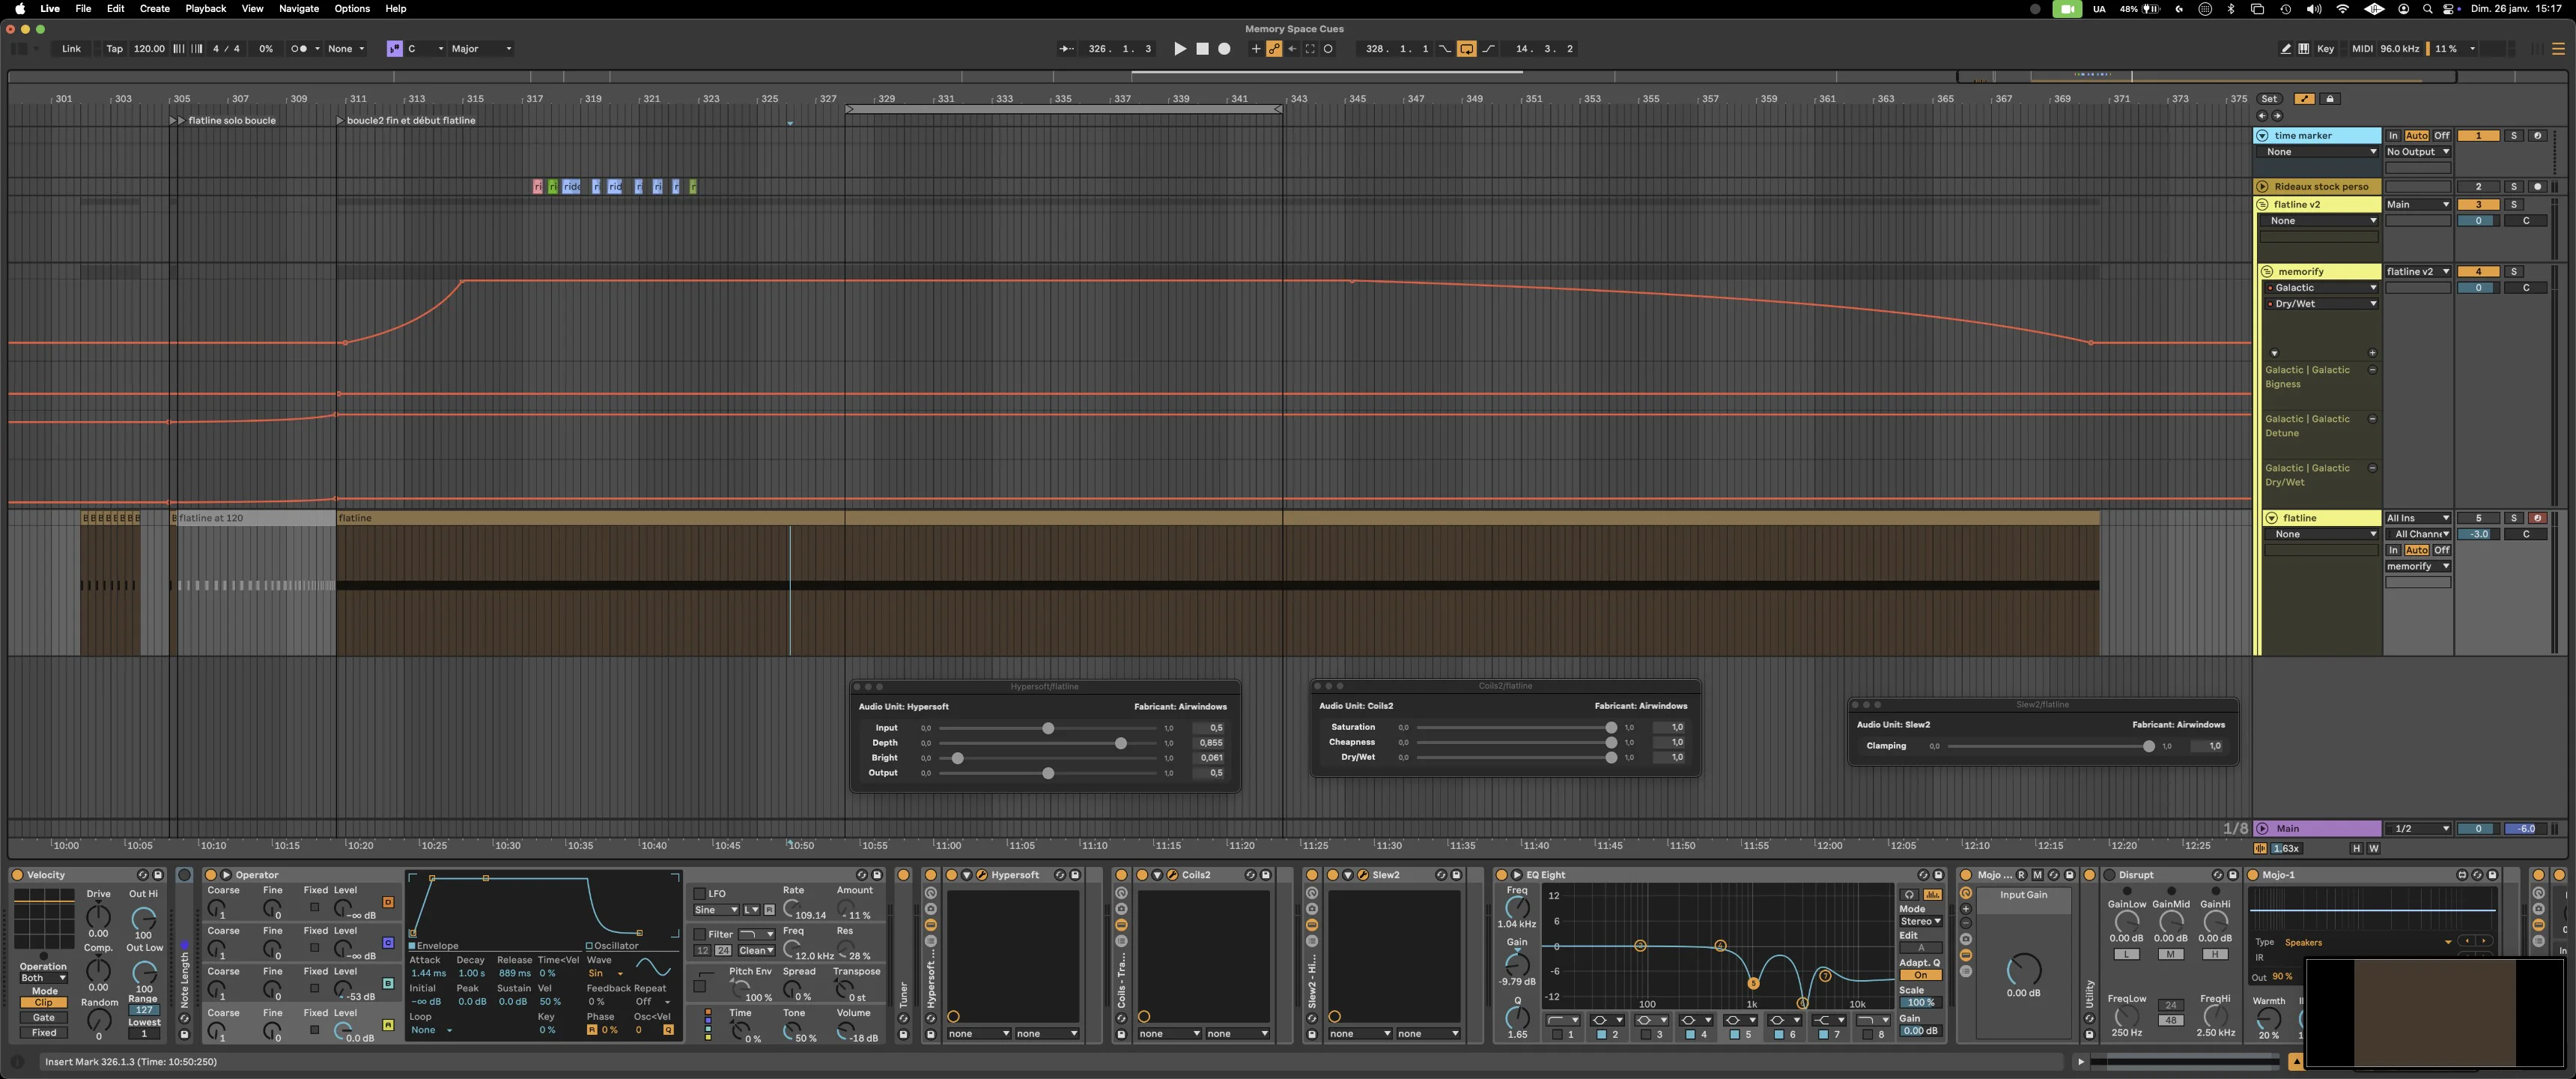Screen dimensions: 2576x1079
Task: Solo the time marker track
Action: (x=2514, y=135)
